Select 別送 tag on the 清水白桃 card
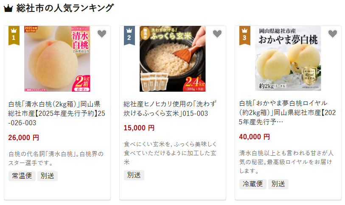 pos(47,176)
